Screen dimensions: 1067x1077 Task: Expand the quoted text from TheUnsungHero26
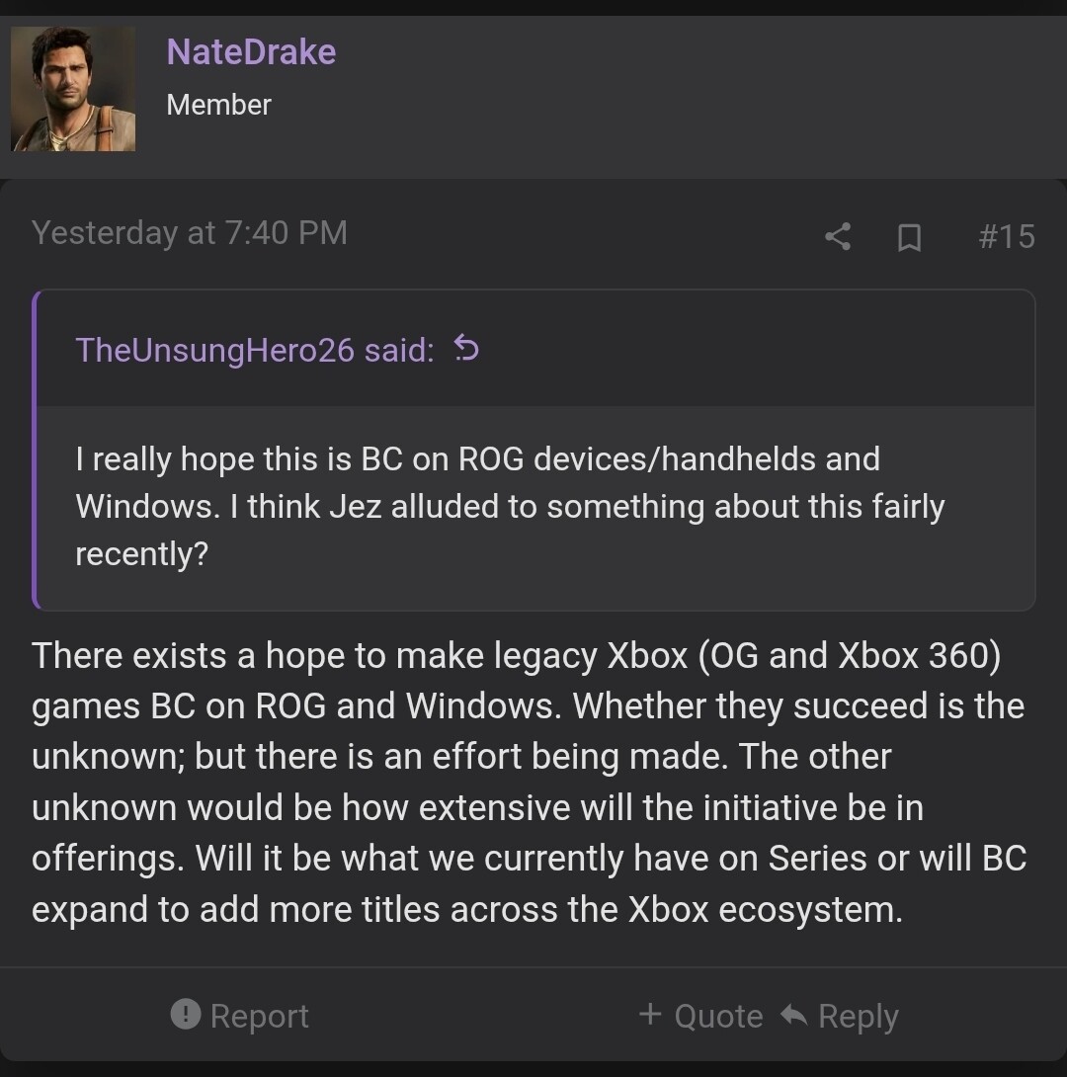pyautogui.click(x=533, y=506)
